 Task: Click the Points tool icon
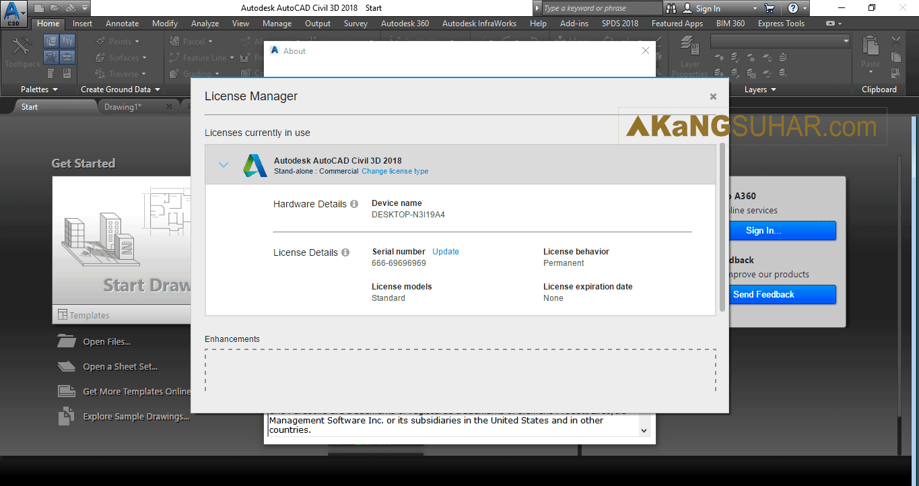tap(101, 42)
